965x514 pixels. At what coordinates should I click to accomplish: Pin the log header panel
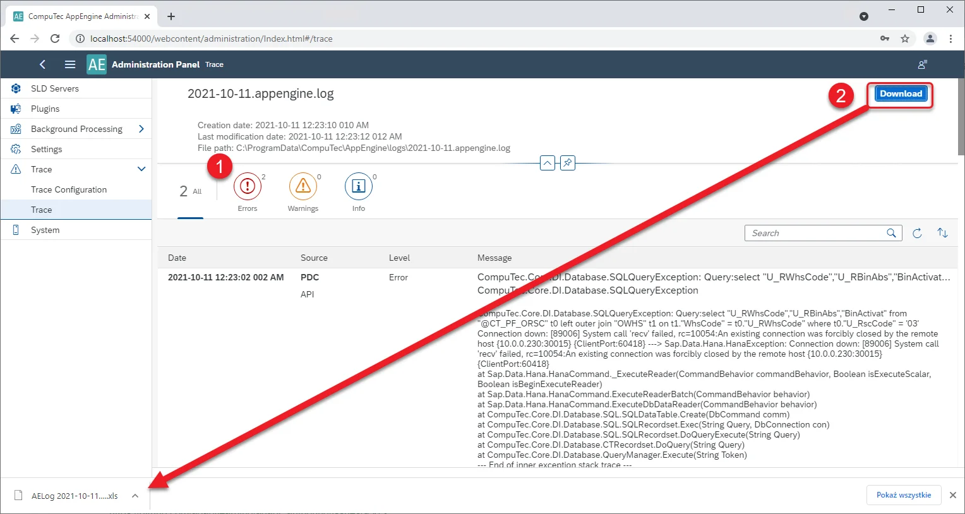568,163
